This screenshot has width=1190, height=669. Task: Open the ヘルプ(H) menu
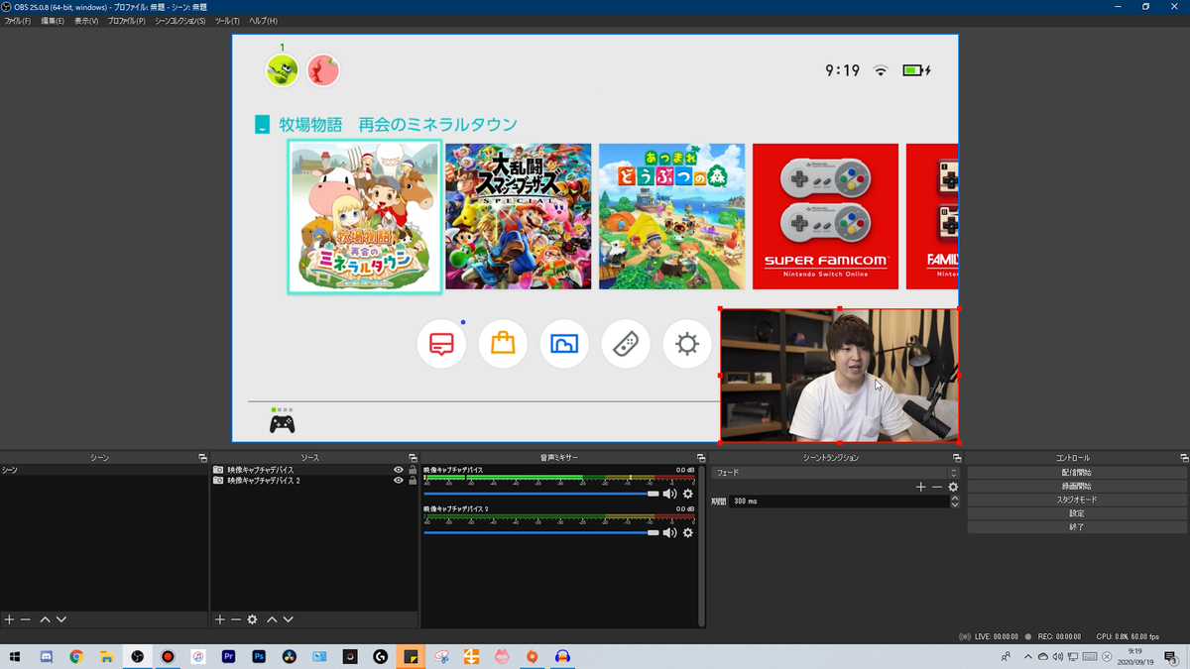[263, 21]
